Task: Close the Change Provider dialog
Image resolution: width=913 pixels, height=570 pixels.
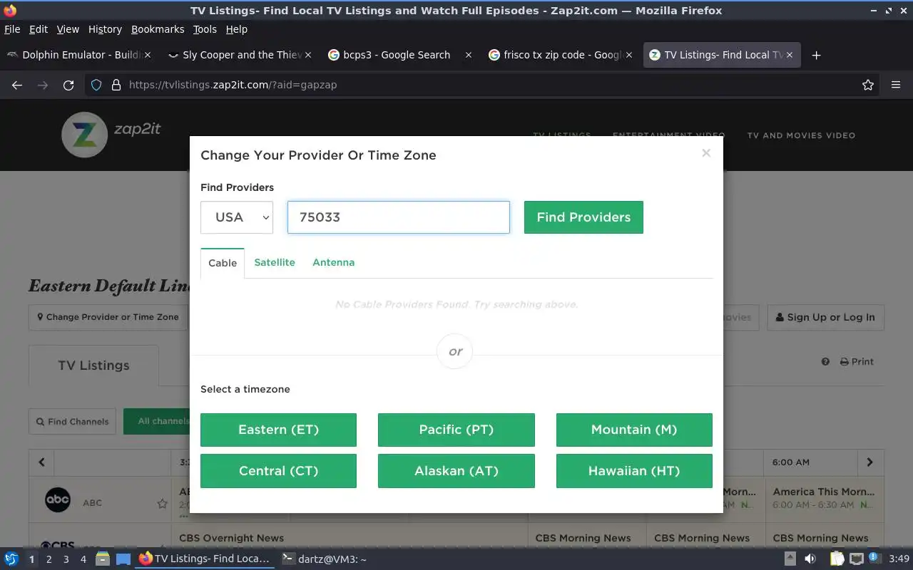Action: tap(706, 152)
